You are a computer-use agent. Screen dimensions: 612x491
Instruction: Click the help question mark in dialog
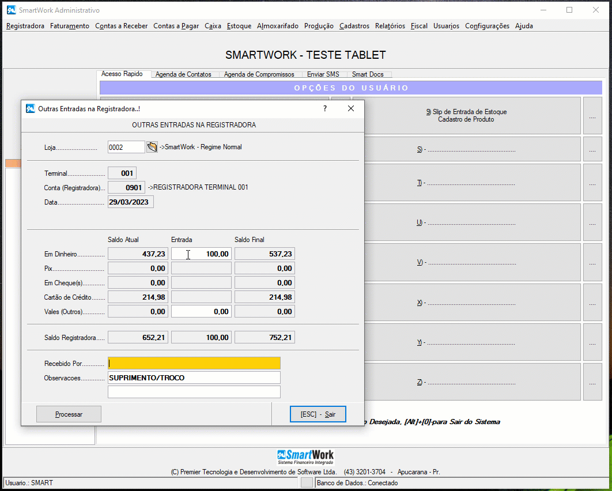pos(325,108)
